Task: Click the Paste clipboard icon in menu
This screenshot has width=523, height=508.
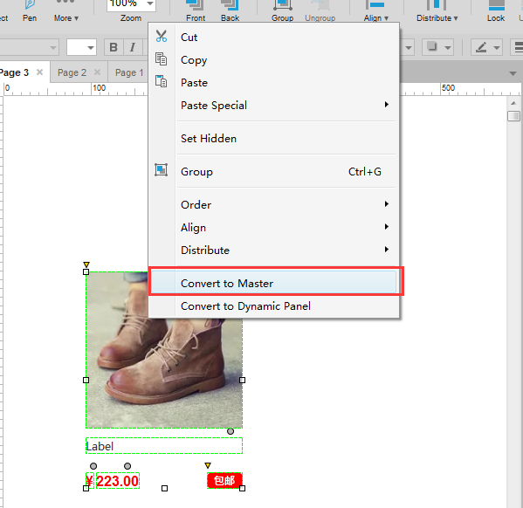Action: 162,81
